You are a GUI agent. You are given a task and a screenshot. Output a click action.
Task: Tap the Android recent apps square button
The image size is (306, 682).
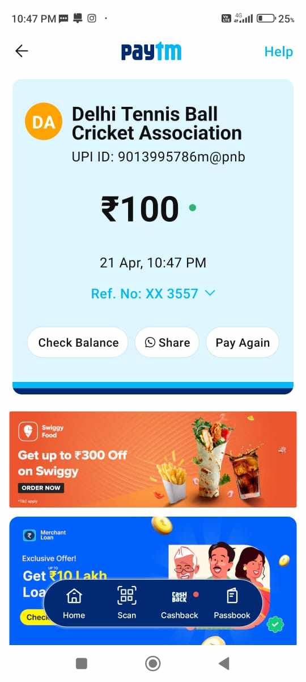coord(81,663)
